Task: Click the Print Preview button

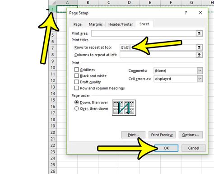Action: click(162, 135)
